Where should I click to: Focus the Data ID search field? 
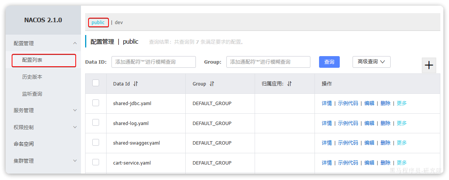click(153, 62)
